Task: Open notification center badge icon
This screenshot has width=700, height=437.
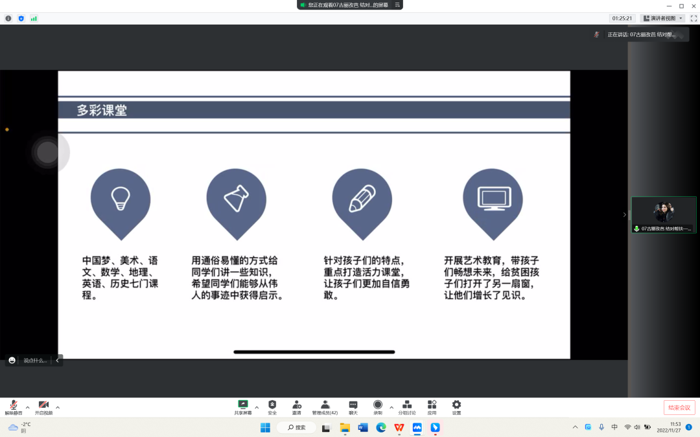Action: click(x=689, y=427)
